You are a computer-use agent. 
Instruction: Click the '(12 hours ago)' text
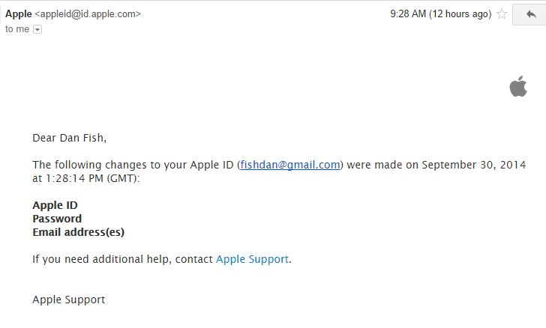460,14
